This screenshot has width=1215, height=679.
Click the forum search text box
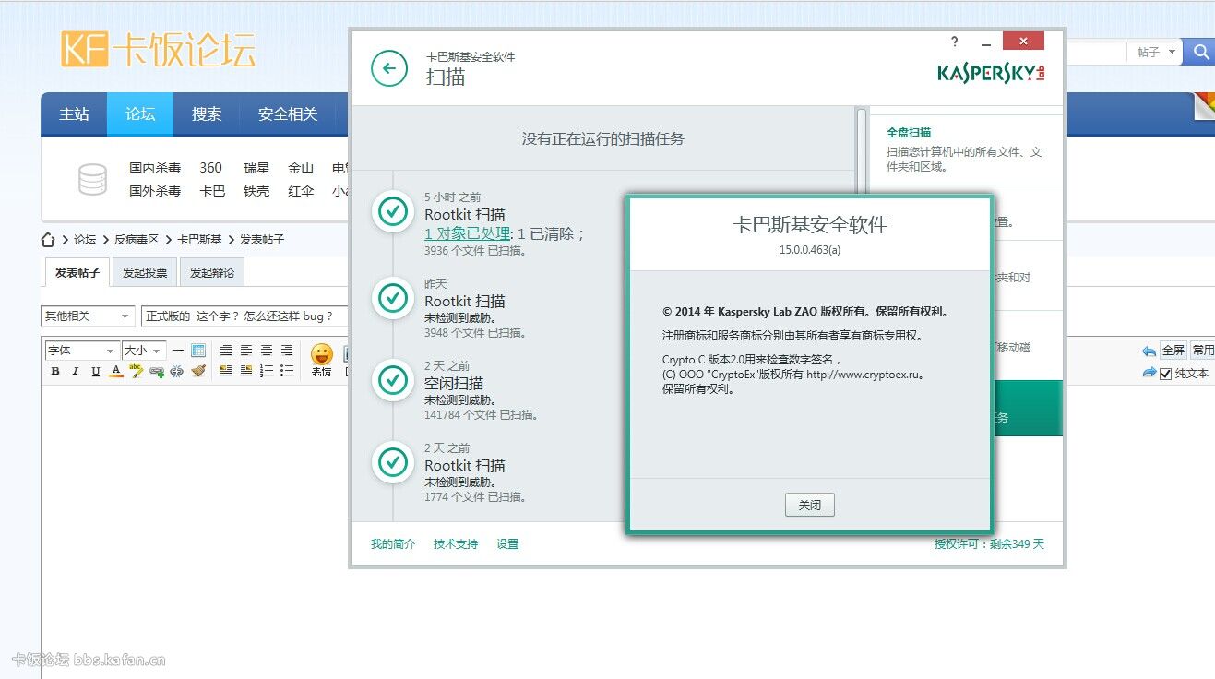[1096, 53]
